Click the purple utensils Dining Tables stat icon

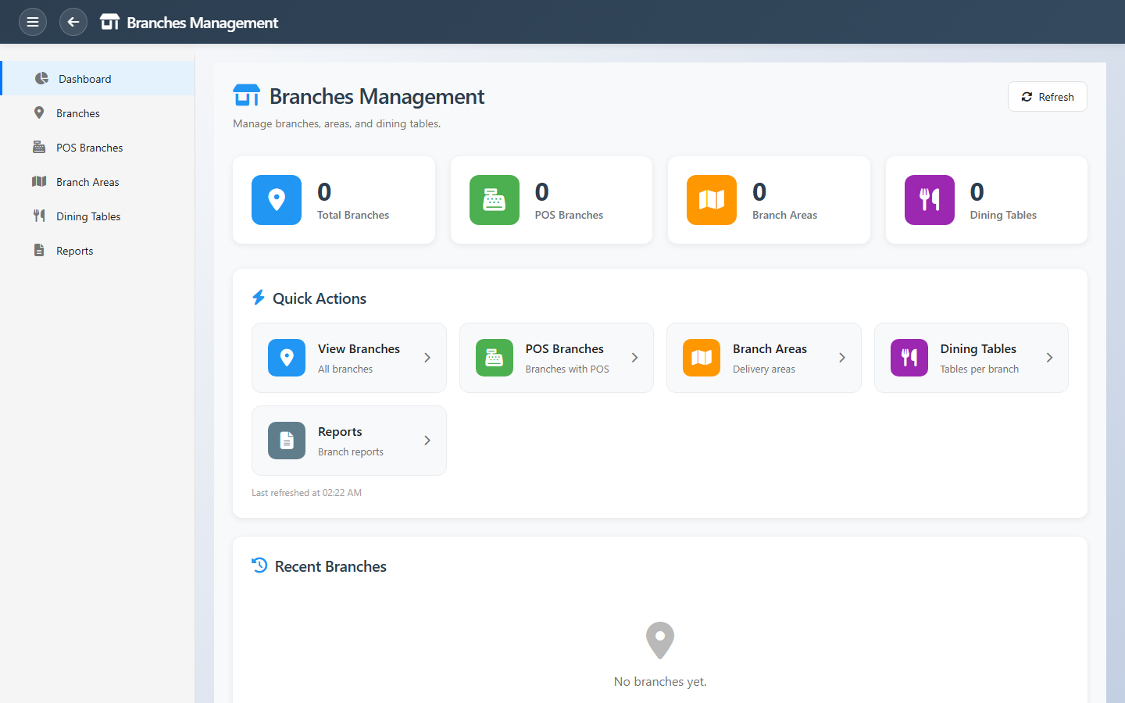(x=929, y=200)
